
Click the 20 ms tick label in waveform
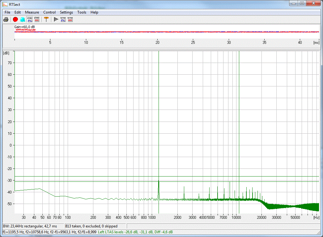click(157, 42)
